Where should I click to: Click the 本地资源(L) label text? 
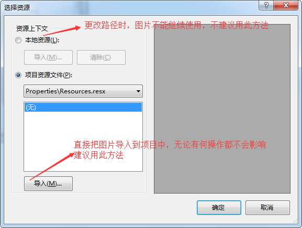(x=42, y=40)
